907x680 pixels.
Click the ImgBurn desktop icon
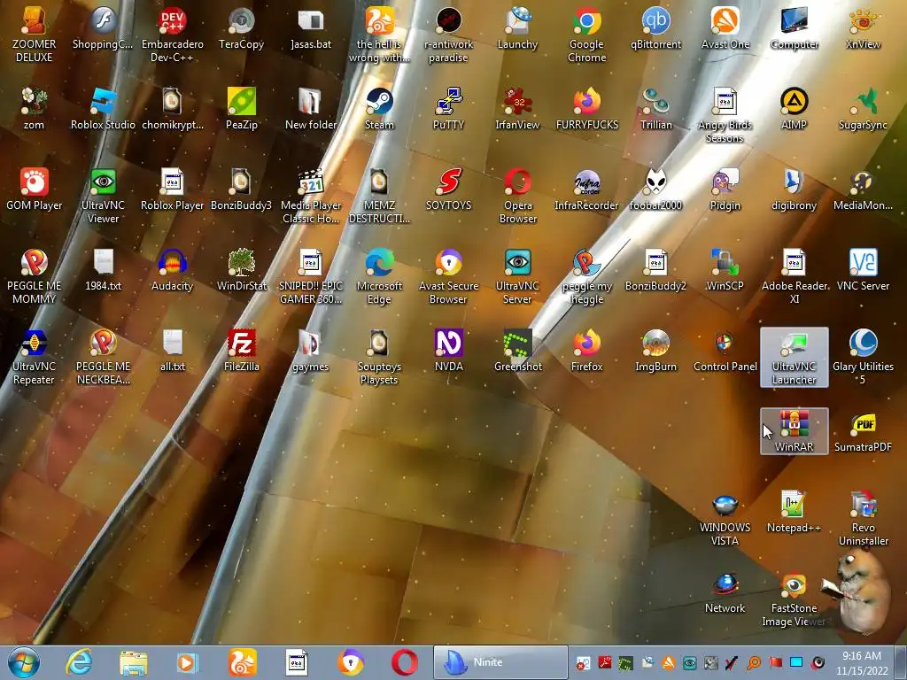[655, 351]
